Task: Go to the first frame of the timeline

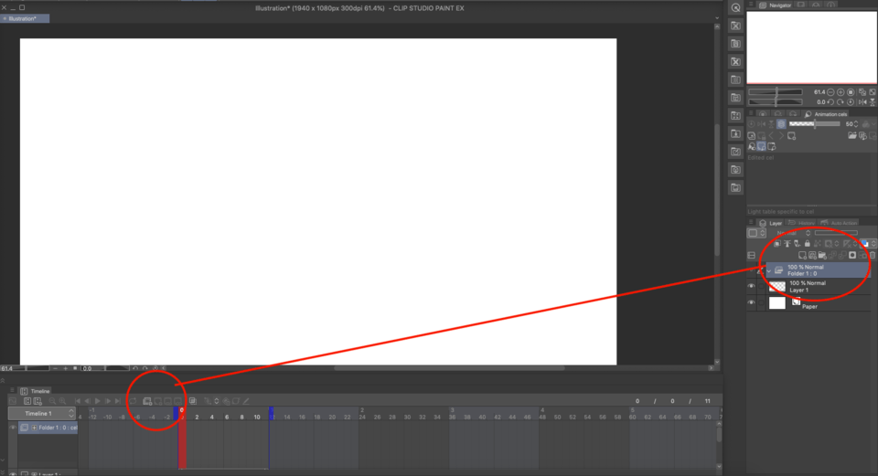Action: 77,401
